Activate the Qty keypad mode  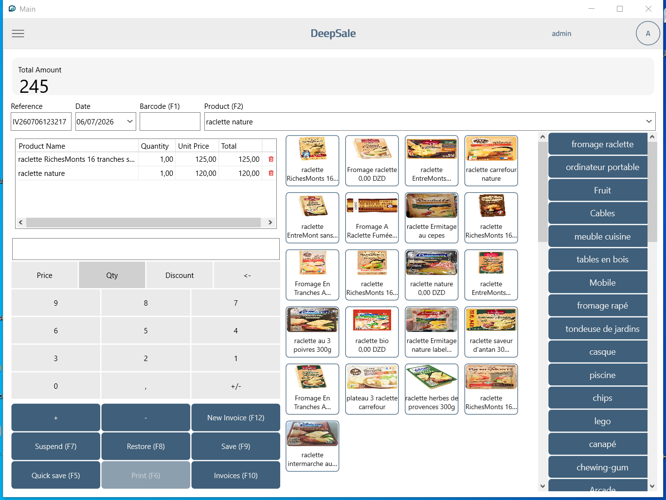pos(112,275)
